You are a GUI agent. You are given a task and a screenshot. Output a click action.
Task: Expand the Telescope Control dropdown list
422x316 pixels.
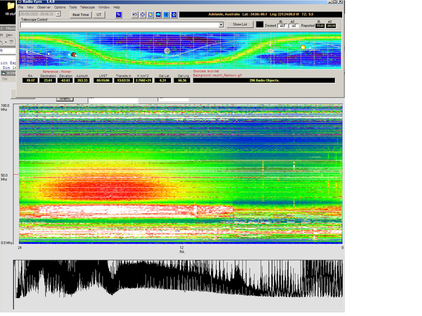tap(221, 25)
